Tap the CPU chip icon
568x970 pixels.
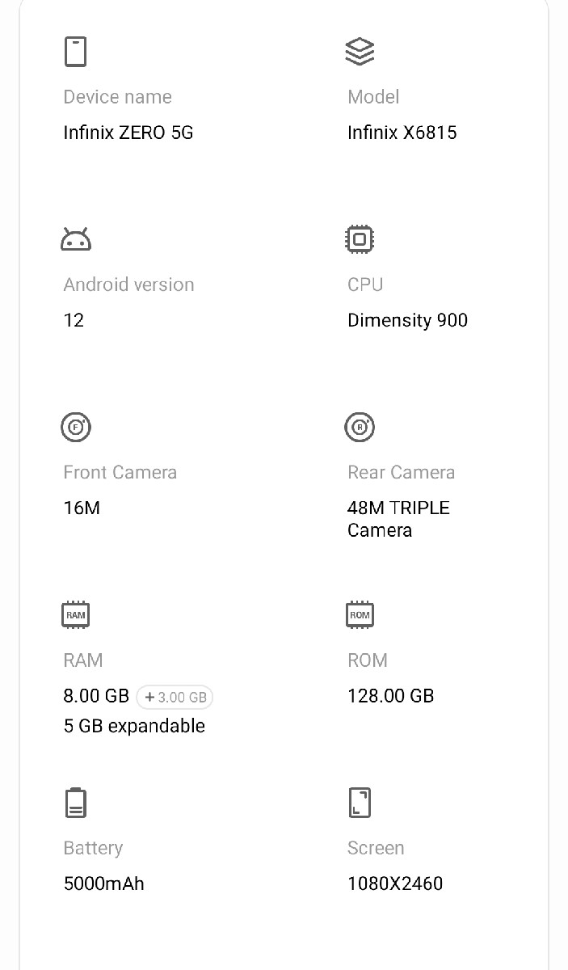point(360,239)
